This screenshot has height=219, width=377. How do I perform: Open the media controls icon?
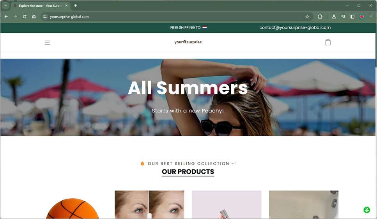click(343, 17)
